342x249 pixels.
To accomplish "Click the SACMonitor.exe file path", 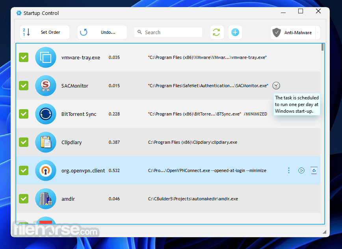I will tap(208, 86).
